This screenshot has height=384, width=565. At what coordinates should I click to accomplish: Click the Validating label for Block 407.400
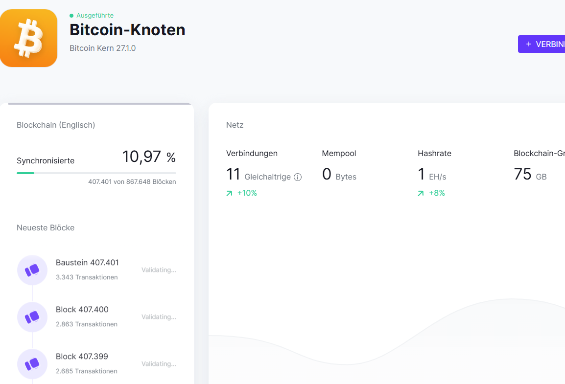(158, 316)
